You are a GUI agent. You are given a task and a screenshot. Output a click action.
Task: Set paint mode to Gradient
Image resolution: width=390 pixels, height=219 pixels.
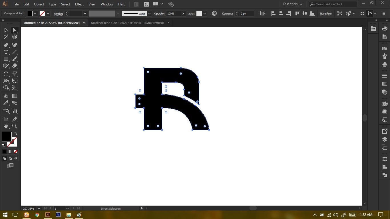[10, 152]
